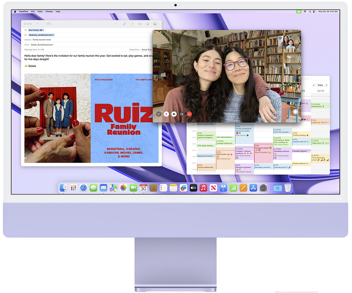Screen dimensions: 352x293
Task: Click self-view thumbnail in FaceTime window
Action: point(288,42)
